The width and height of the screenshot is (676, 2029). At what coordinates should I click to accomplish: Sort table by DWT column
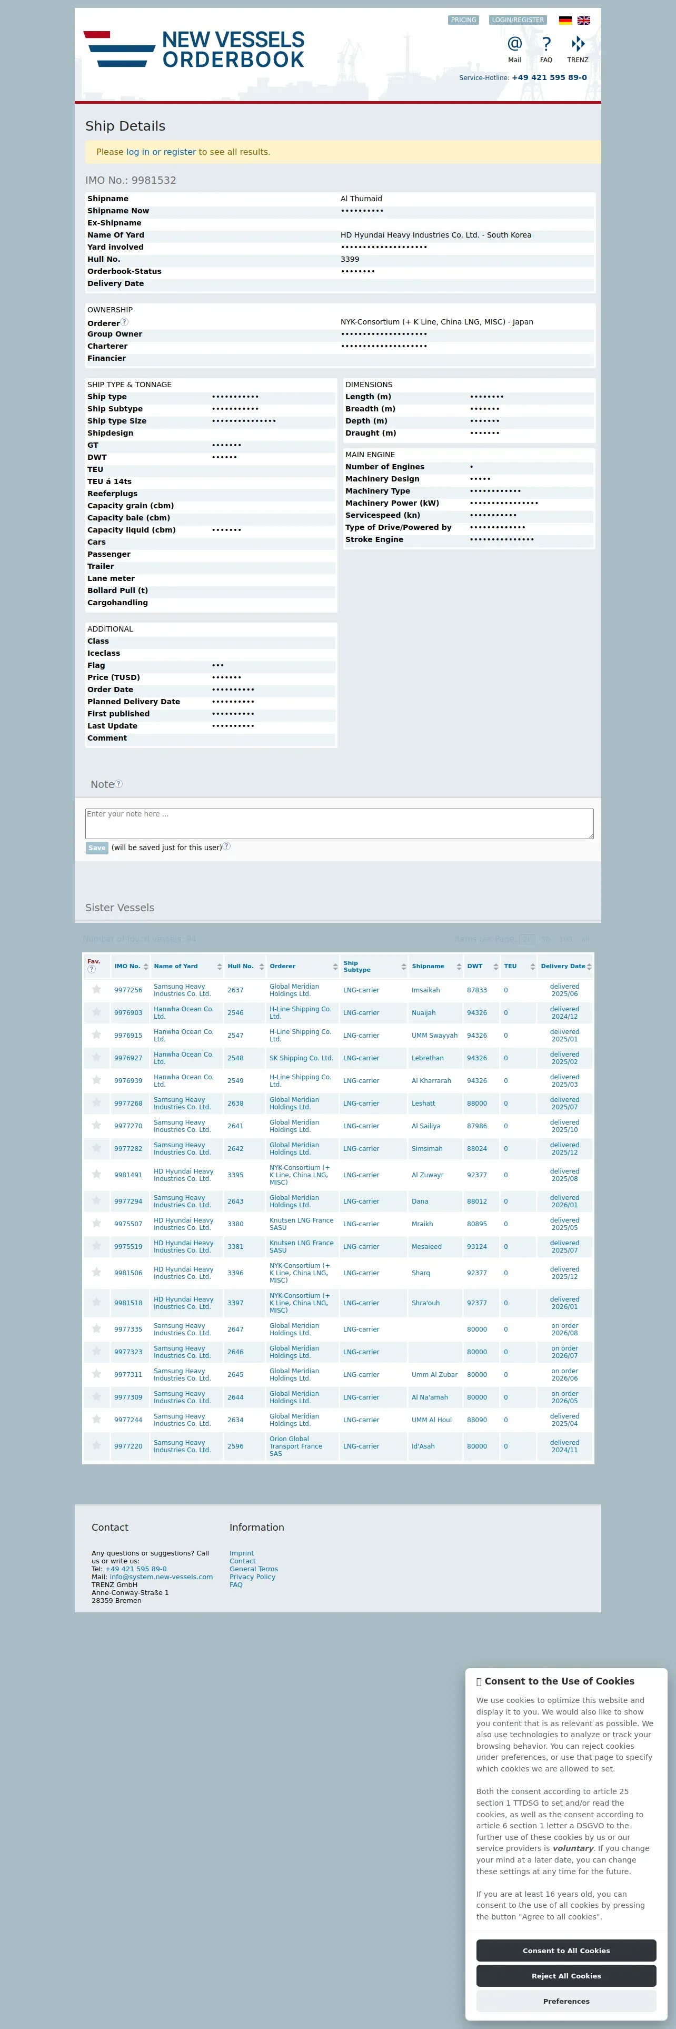coord(482,966)
